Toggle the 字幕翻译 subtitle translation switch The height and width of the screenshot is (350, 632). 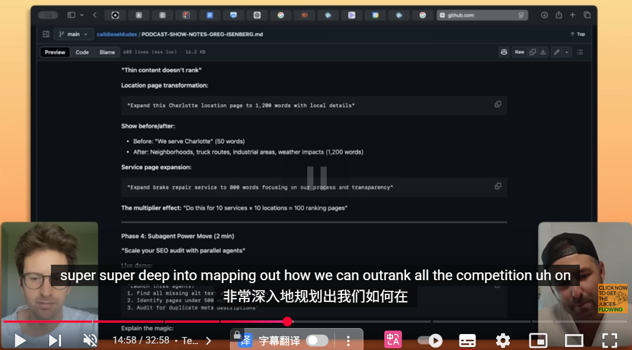point(317,341)
